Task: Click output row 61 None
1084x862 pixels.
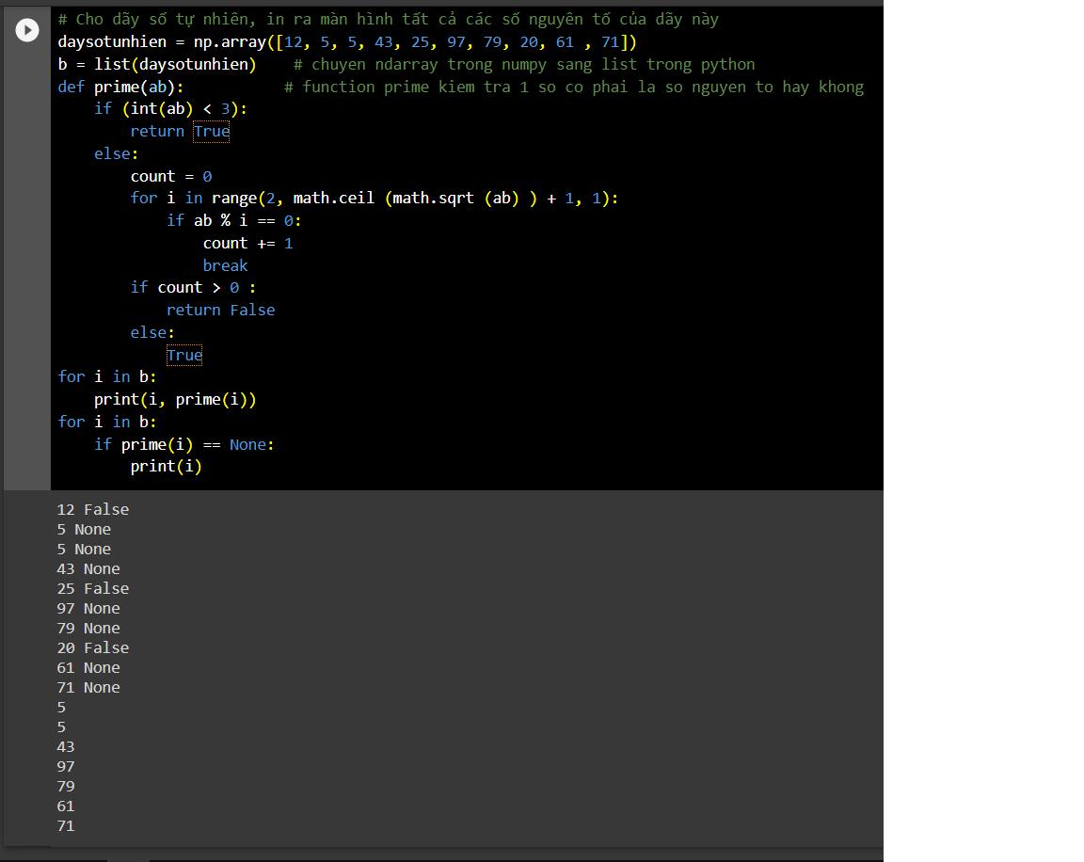Action: coord(88,668)
